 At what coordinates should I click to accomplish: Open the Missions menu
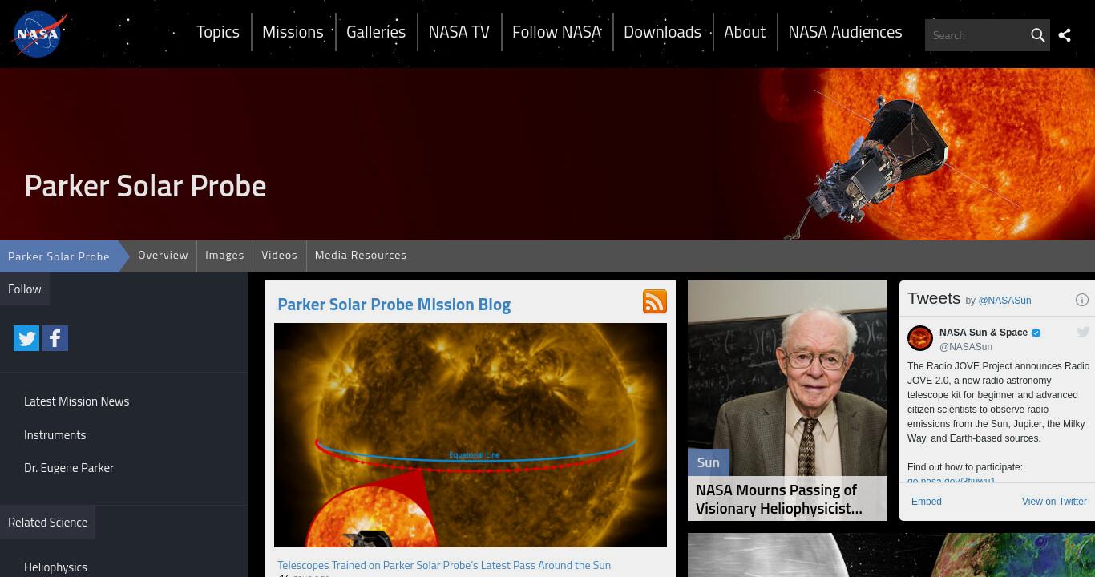(293, 32)
